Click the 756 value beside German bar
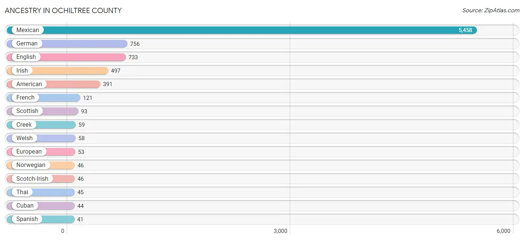The width and height of the screenshot is (524, 240). pos(135,44)
